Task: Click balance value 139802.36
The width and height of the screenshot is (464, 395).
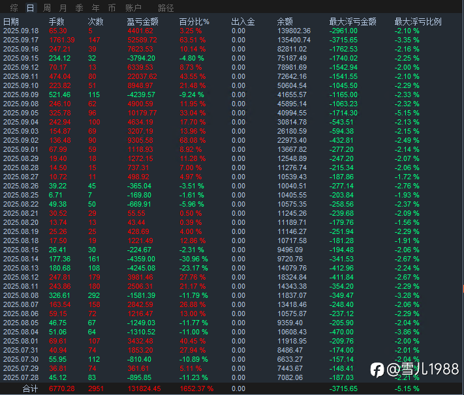Action: pyautogui.click(x=294, y=31)
